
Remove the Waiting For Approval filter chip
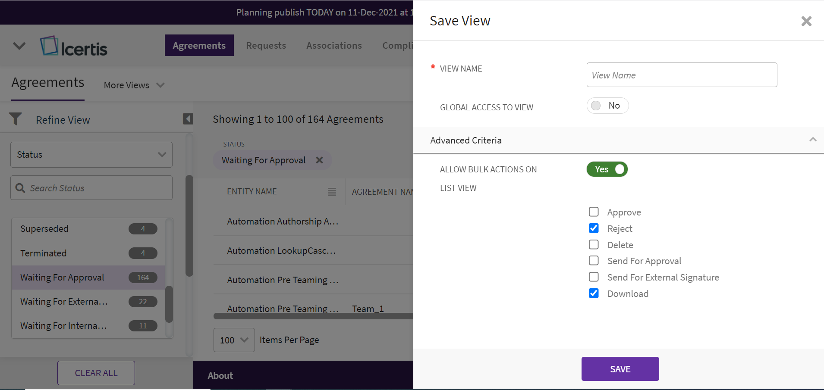319,160
